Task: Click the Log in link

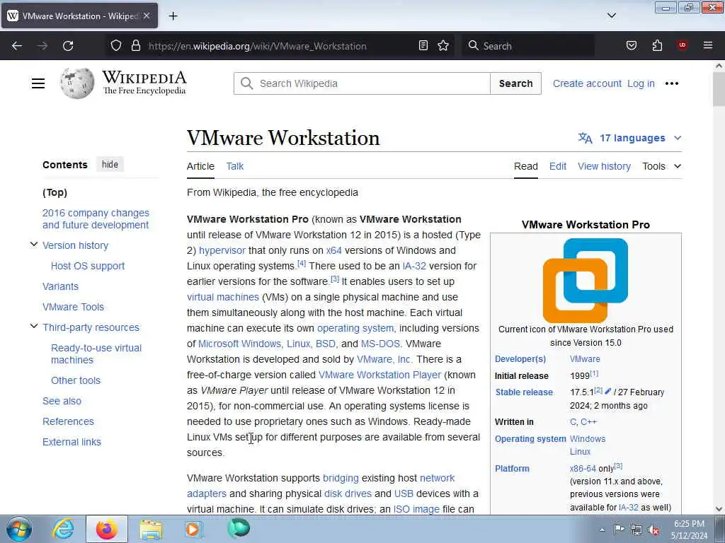Action: (x=641, y=83)
